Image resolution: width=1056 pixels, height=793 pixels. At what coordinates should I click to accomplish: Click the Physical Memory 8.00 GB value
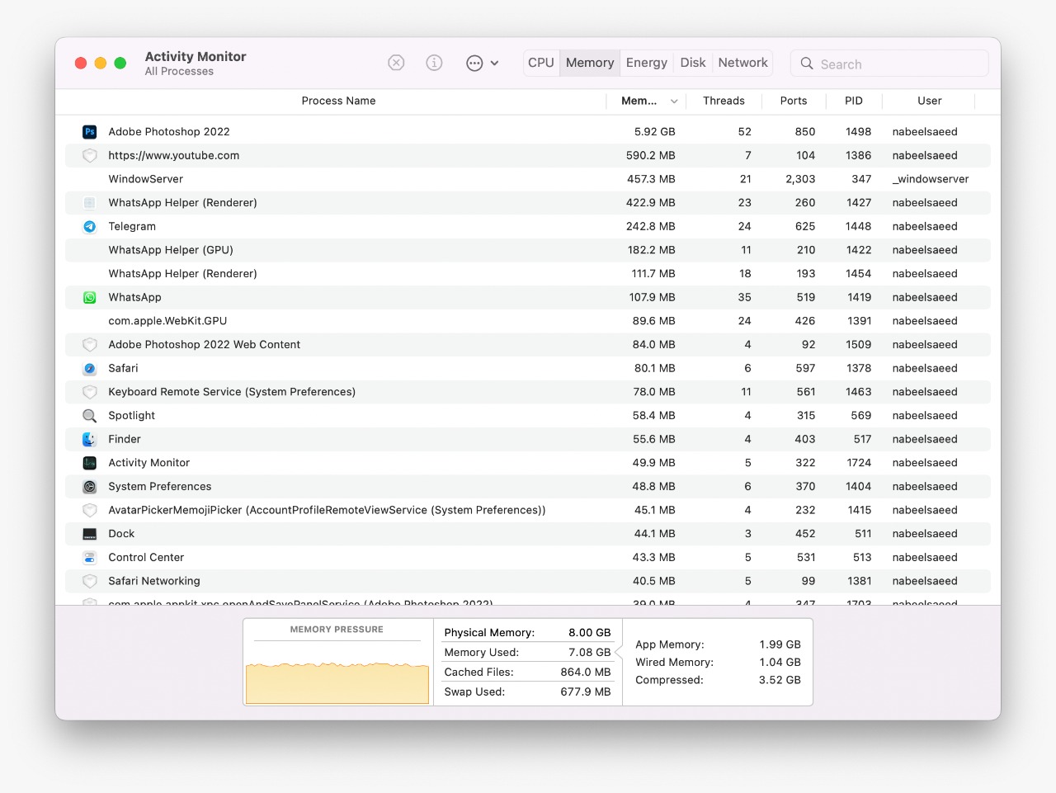[590, 633]
